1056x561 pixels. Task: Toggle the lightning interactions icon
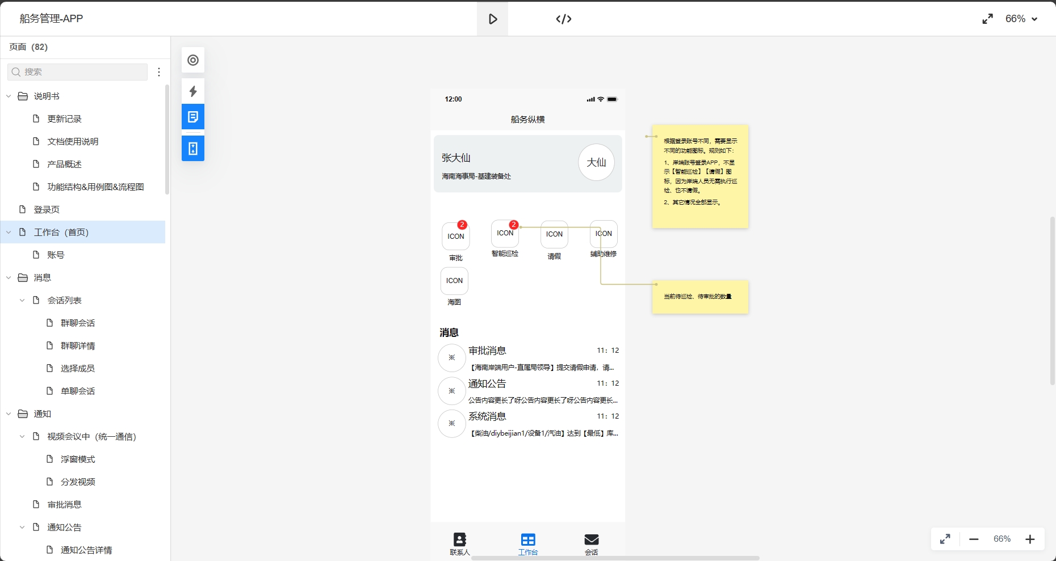tap(193, 91)
